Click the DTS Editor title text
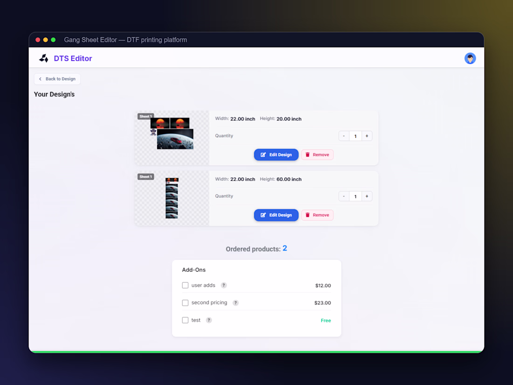 pyautogui.click(x=73, y=58)
